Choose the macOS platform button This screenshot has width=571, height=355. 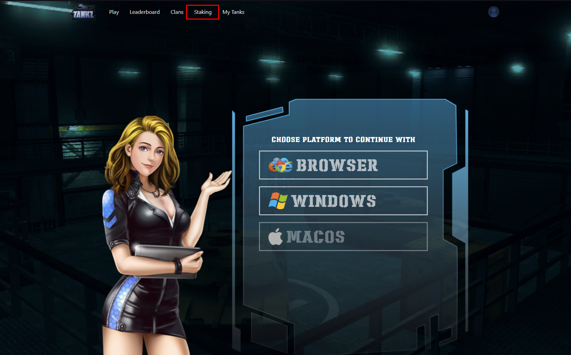pos(343,237)
